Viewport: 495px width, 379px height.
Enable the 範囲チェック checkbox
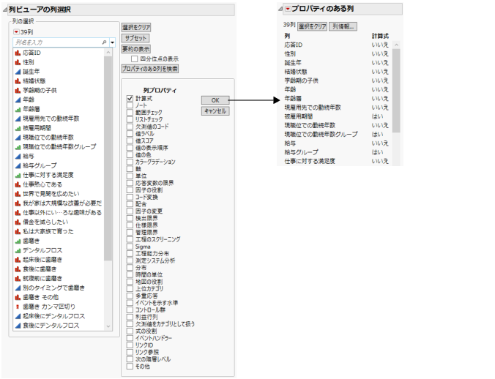pyautogui.click(x=130, y=113)
